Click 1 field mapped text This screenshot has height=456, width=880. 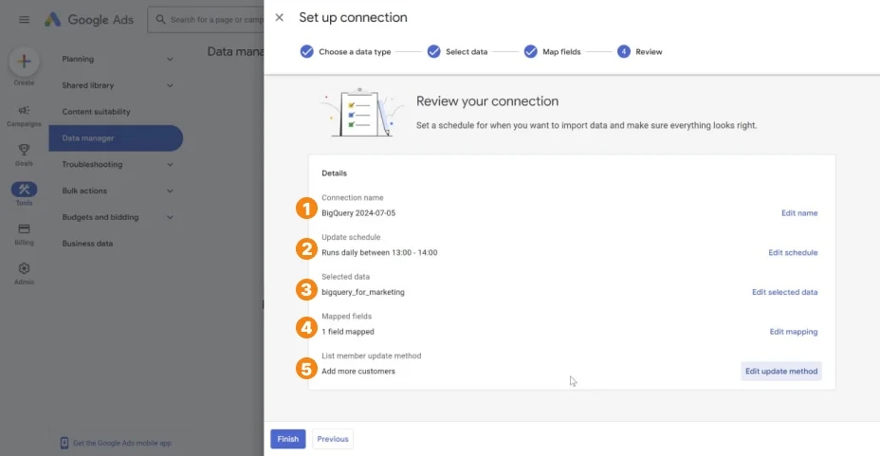click(348, 332)
